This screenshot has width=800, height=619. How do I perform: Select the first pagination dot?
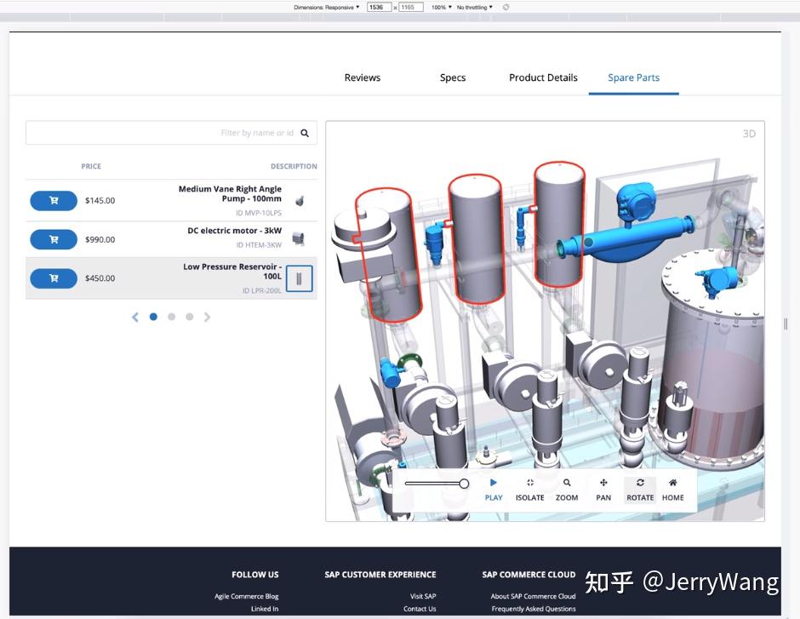[x=153, y=316]
